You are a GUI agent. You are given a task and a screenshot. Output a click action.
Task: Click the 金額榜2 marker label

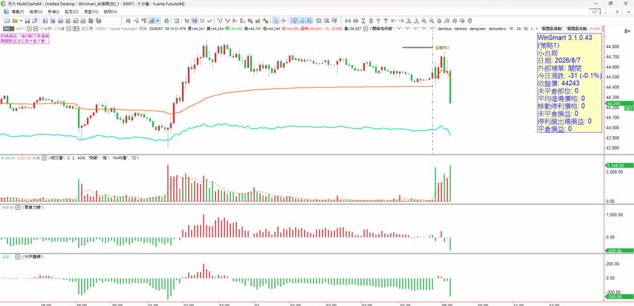pos(442,48)
